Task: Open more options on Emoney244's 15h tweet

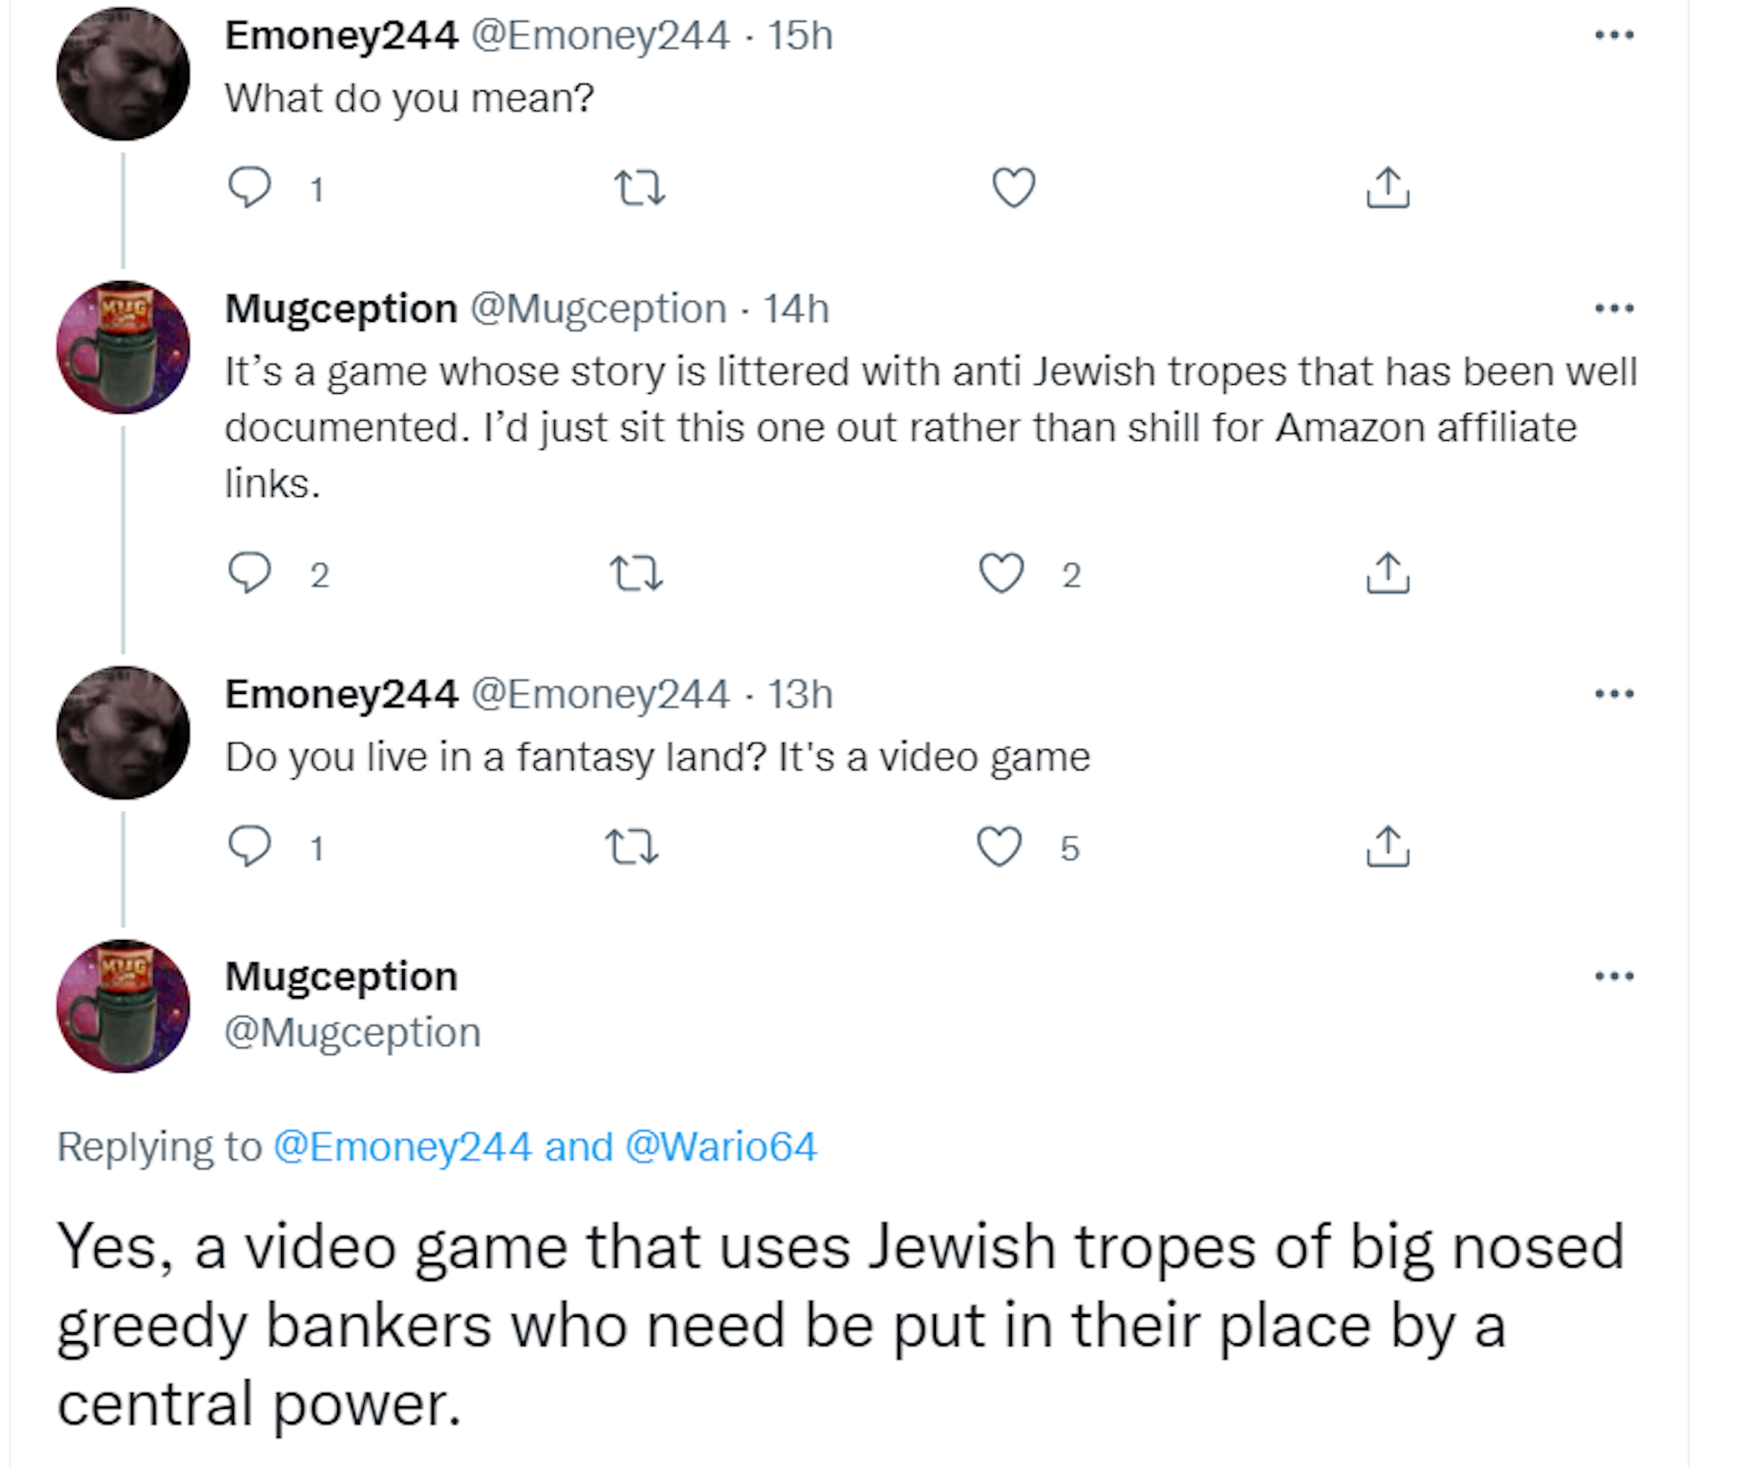Action: pos(1614,35)
